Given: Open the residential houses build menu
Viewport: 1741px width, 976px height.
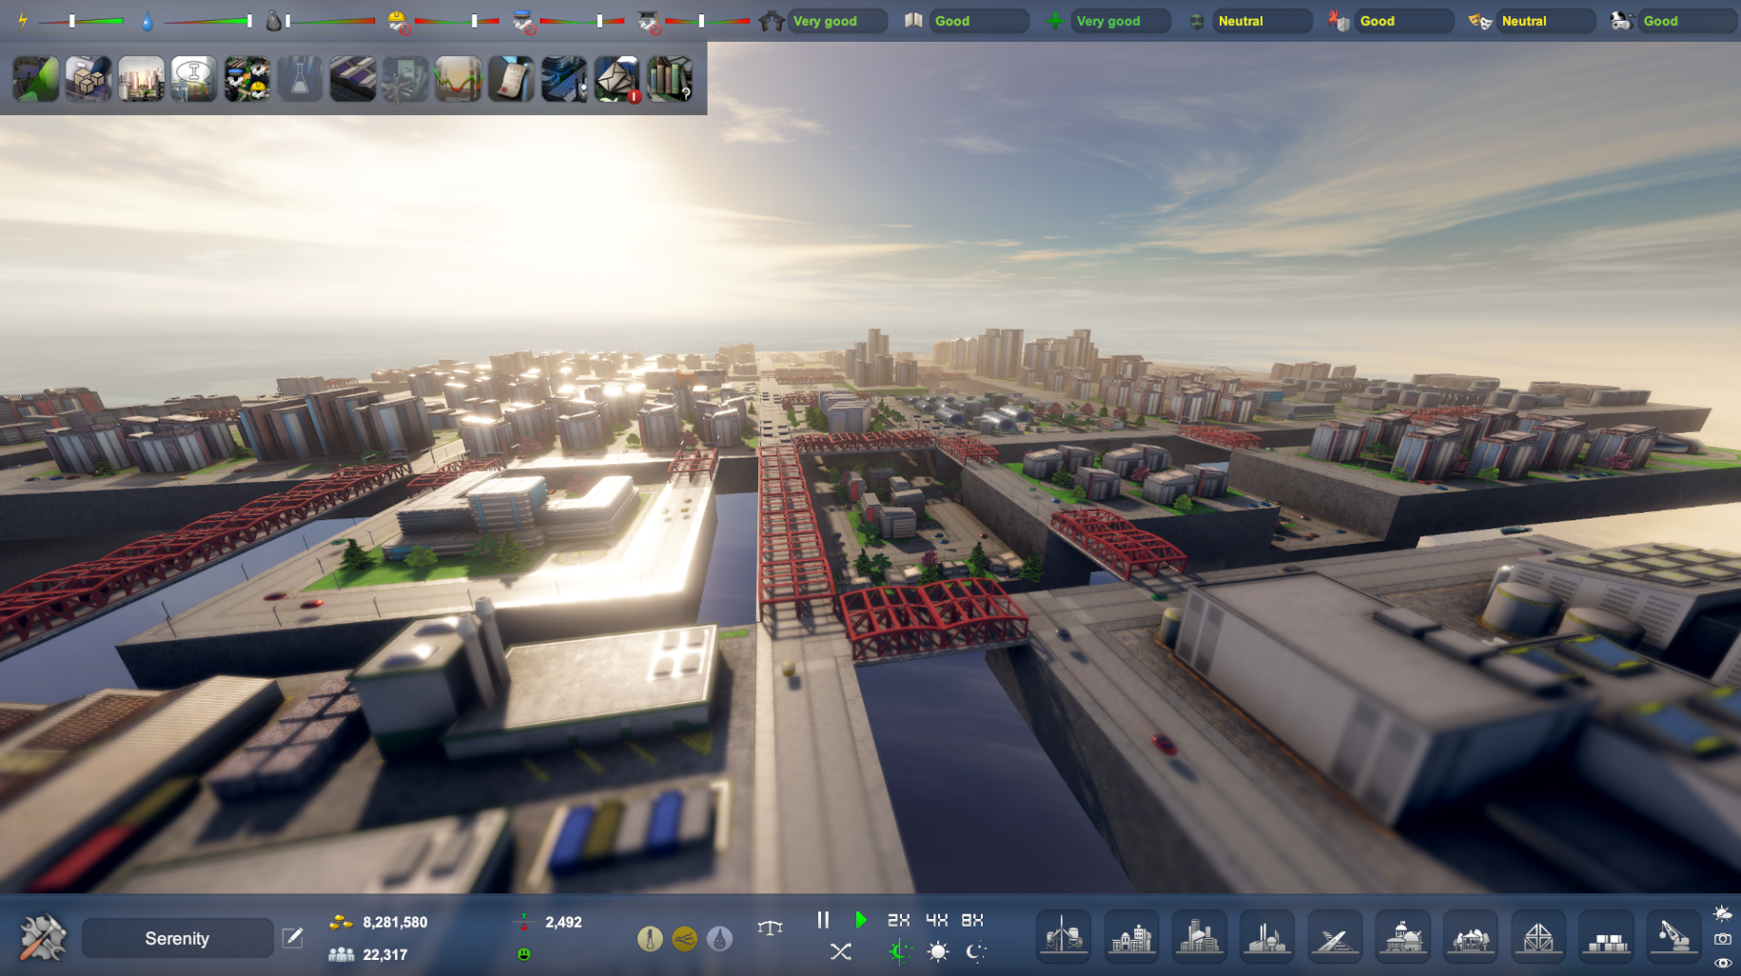Looking at the screenshot, I should [1131, 937].
